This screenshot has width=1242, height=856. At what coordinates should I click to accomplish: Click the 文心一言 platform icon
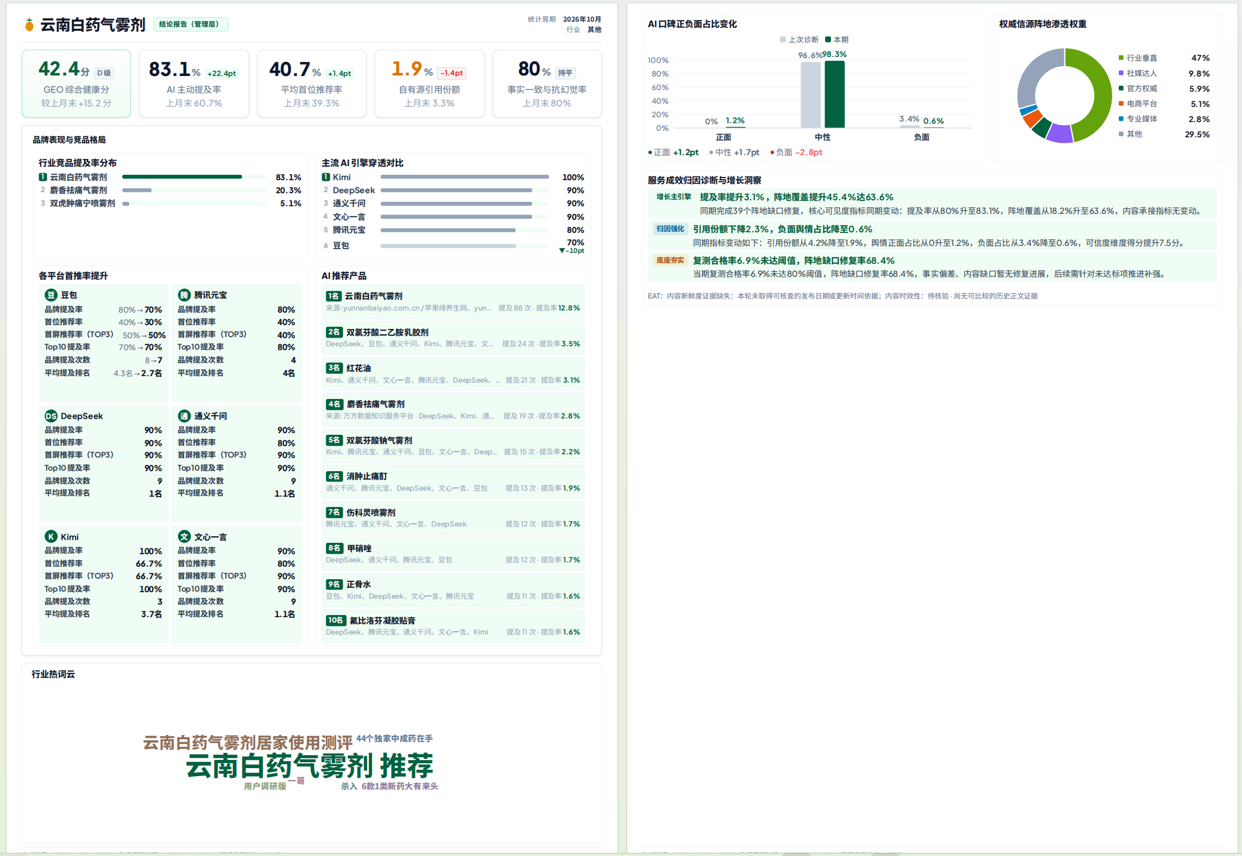(184, 536)
